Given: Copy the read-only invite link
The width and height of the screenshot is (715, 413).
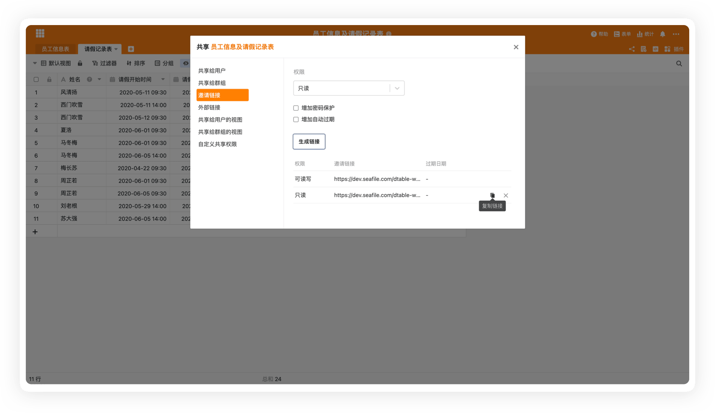Looking at the screenshot, I should (x=492, y=195).
